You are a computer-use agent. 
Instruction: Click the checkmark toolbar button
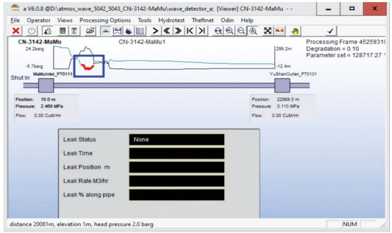(328, 31)
